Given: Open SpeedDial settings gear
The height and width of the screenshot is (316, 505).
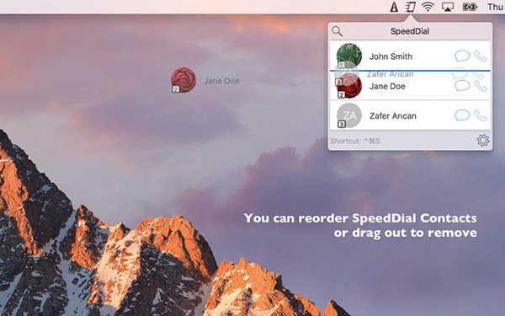Looking at the screenshot, I should tap(483, 140).
